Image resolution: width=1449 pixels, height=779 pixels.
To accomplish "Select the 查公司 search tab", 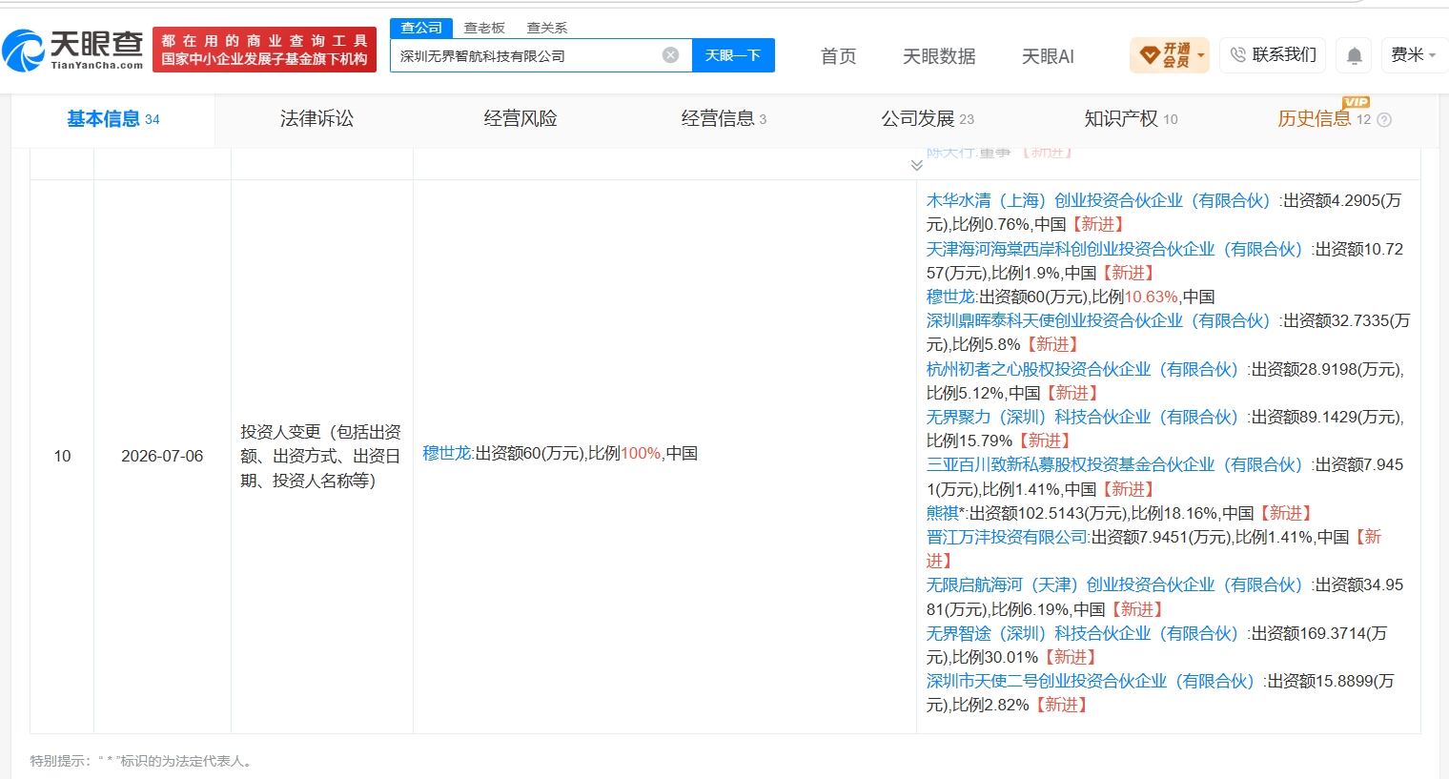I will [x=421, y=28].
